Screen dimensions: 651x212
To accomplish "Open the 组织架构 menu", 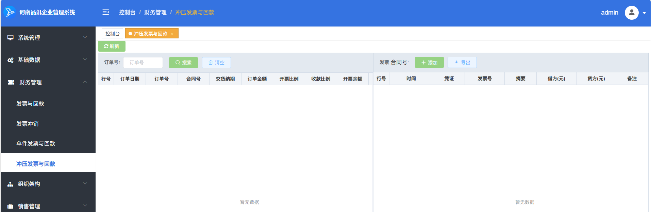I will point(48,184).
